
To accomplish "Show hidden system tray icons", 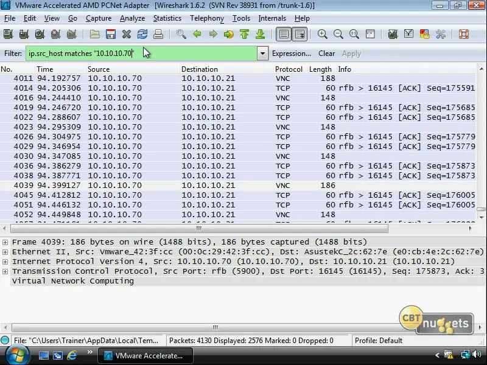I will point(437,355).
